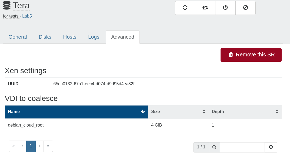Screen dimensions: 290x153
Task: Select the debian_cloud_root VDI row
Action: point(143,125)
